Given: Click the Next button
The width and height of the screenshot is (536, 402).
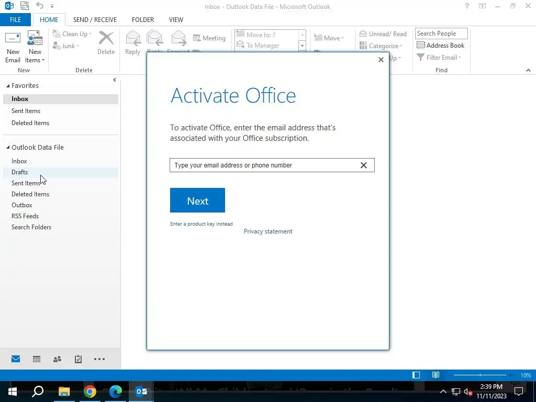Looking at the screenshot, I should click(197, 200).
